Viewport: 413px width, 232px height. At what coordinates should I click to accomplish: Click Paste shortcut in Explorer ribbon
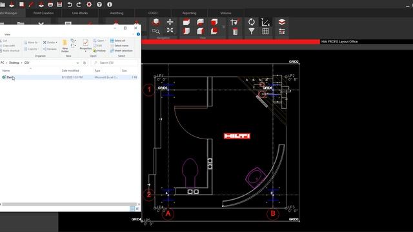coord(10,50)
